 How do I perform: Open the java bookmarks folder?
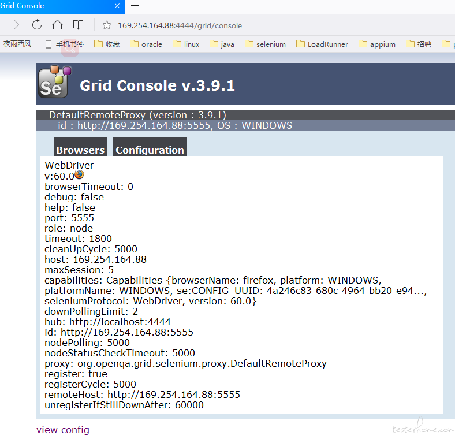(x=222, y=44)
